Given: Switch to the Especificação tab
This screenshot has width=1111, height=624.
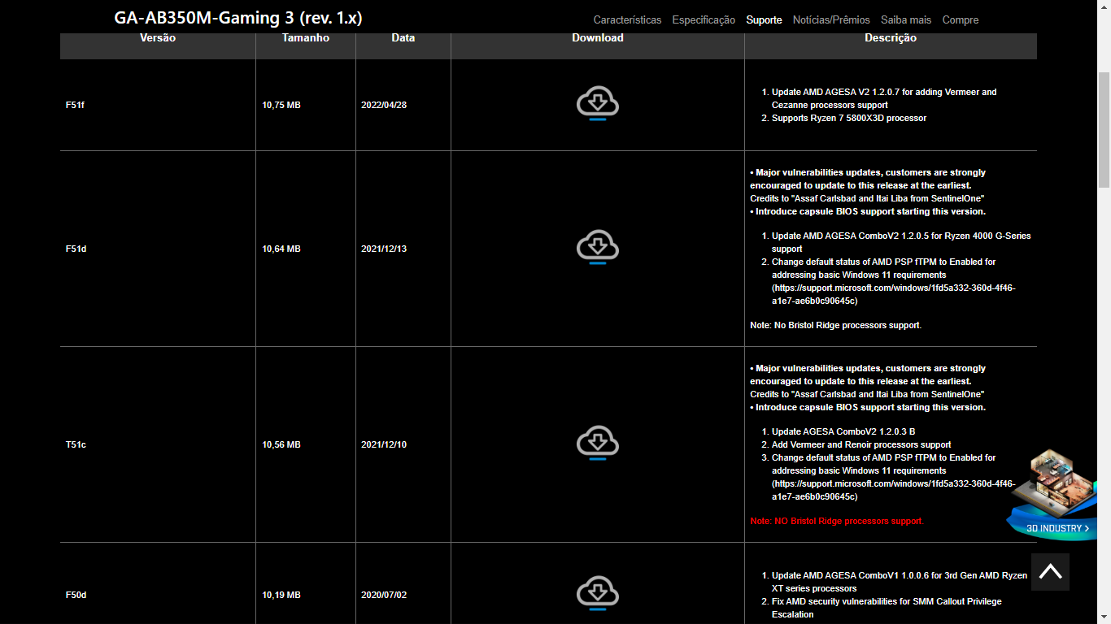Looking at the screenshot, I should [704, 19].
